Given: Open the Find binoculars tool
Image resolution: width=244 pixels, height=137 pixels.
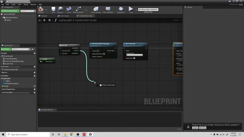Looking at the screenshot, I should click(69, 10).
